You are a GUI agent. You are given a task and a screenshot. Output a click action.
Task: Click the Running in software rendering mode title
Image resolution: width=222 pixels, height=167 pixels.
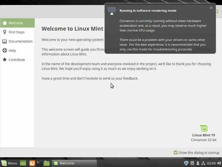tap(148, 11)
